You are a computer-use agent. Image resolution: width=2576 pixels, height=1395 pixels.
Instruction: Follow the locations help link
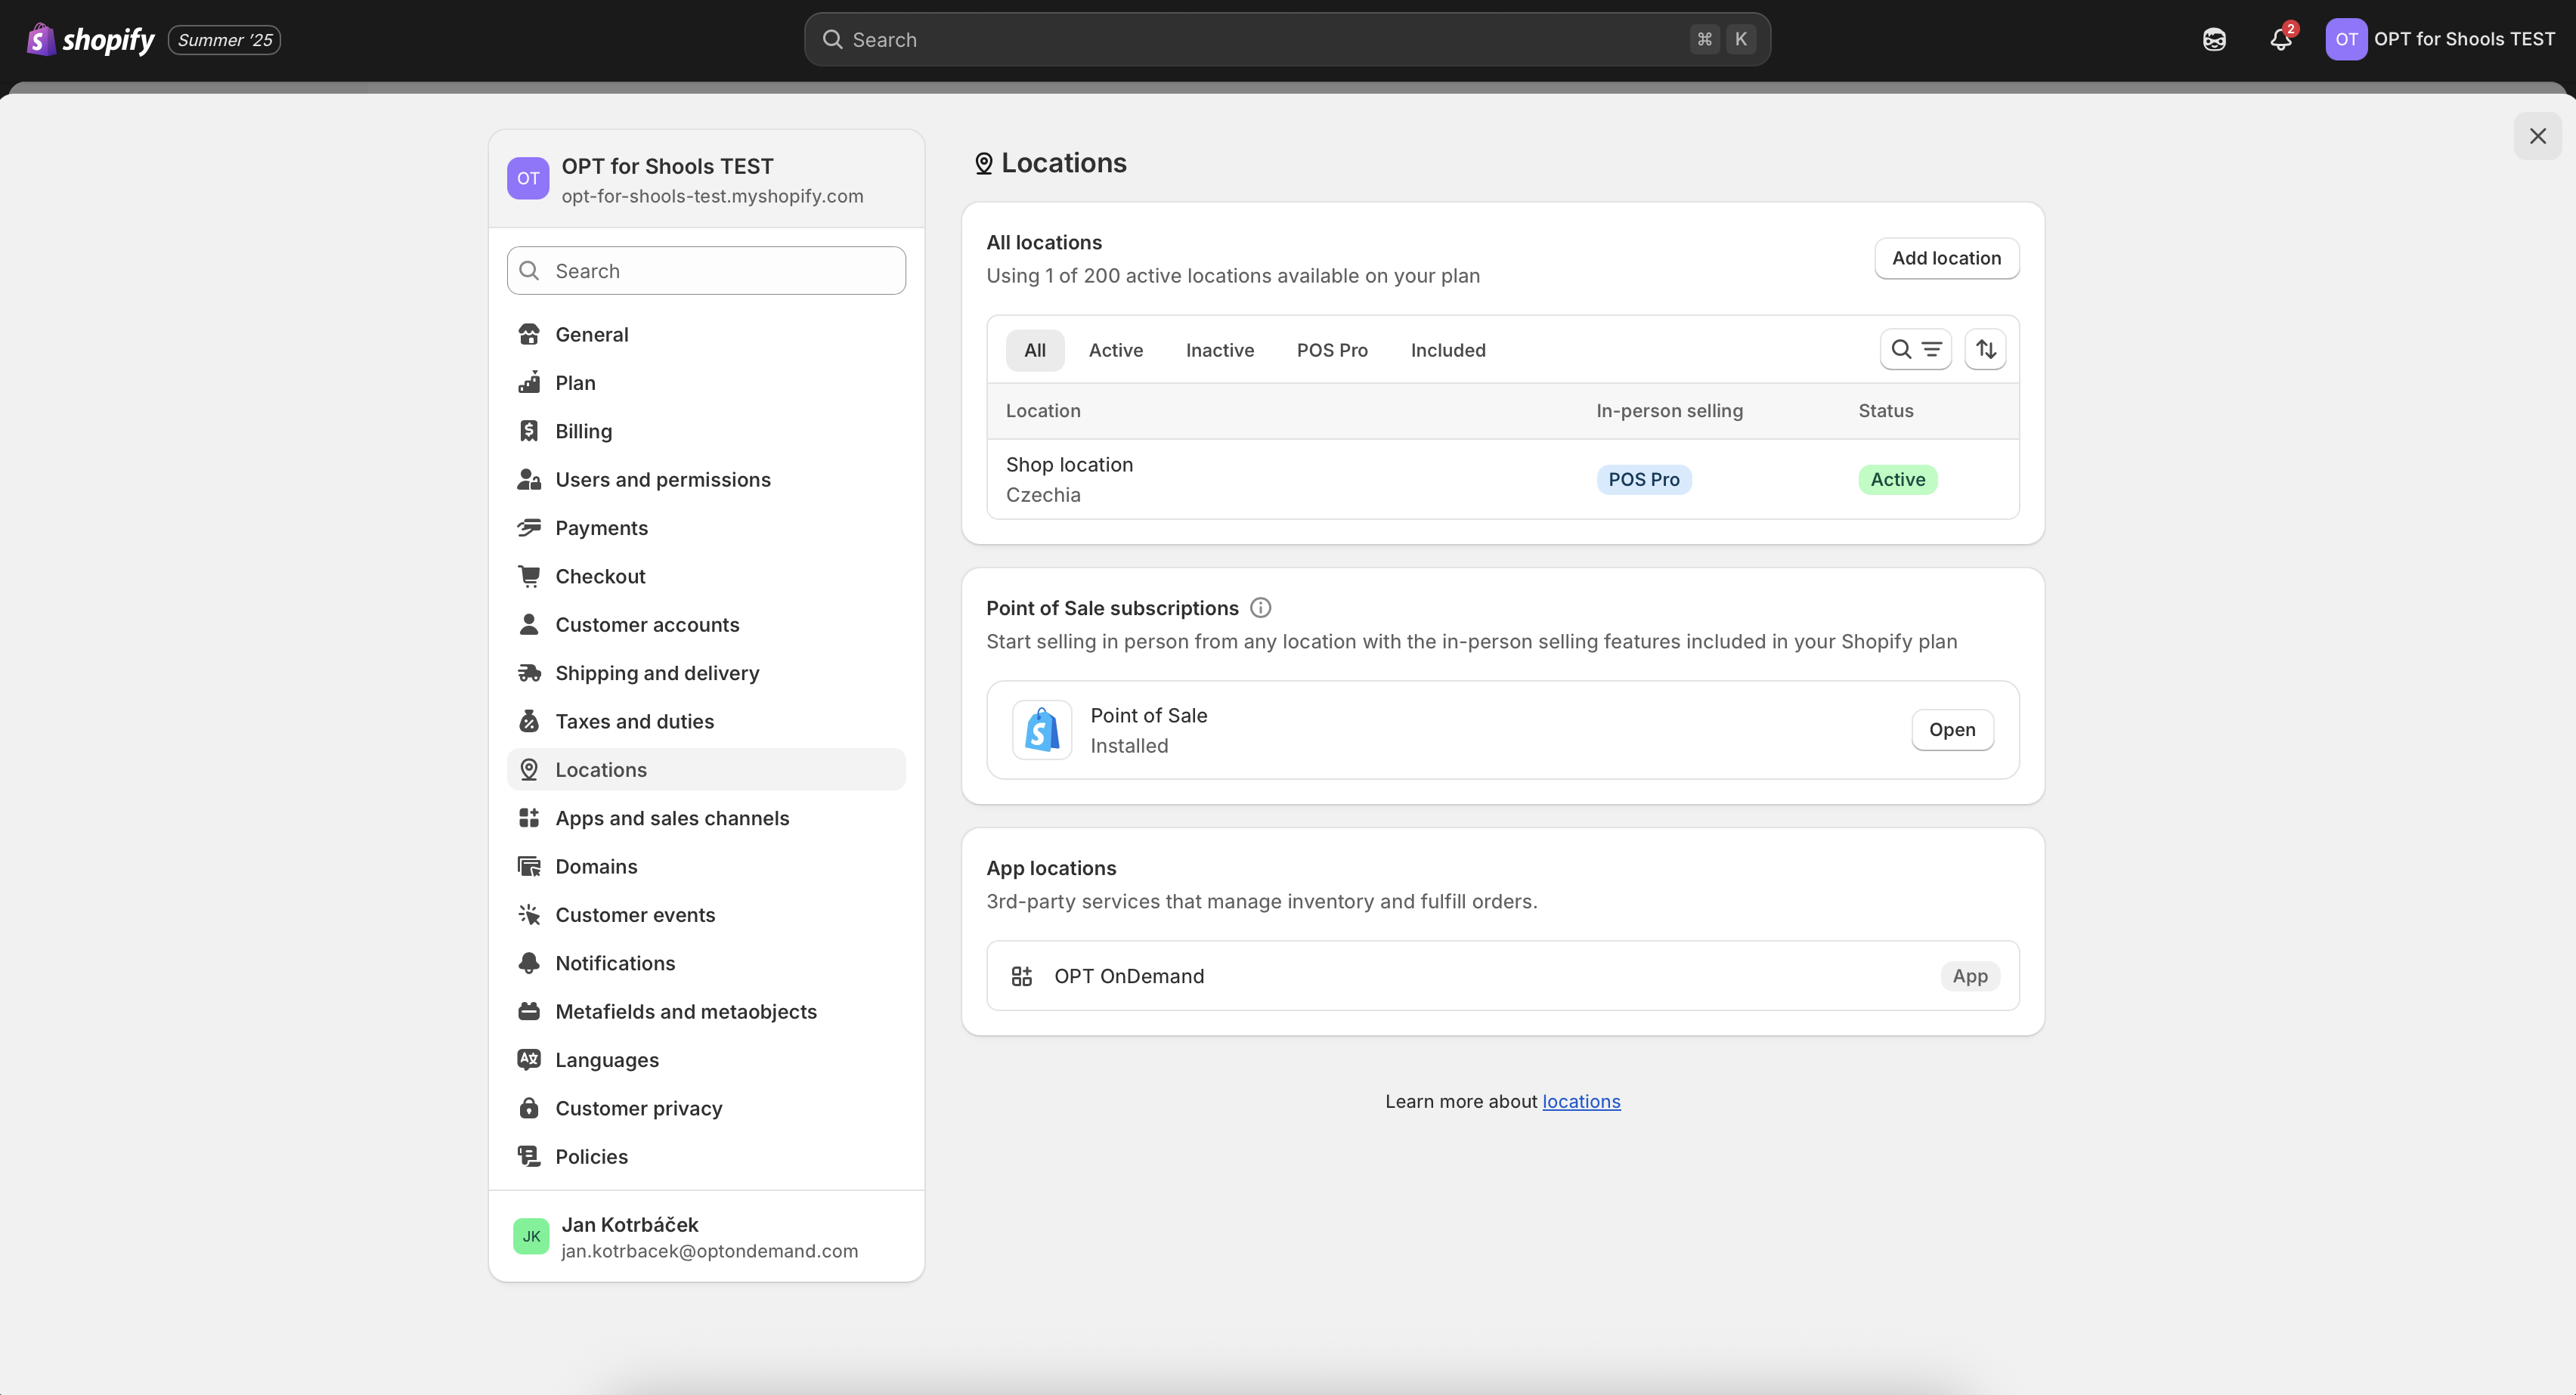[x=1580, y=1101]
